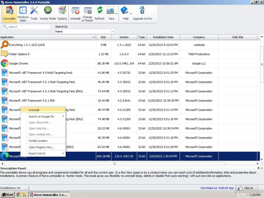The height and width of the screenshot is (198, 264).
Task: Expand the Export List to submenu
Action: pyautogui.click(x=63, y=153)
